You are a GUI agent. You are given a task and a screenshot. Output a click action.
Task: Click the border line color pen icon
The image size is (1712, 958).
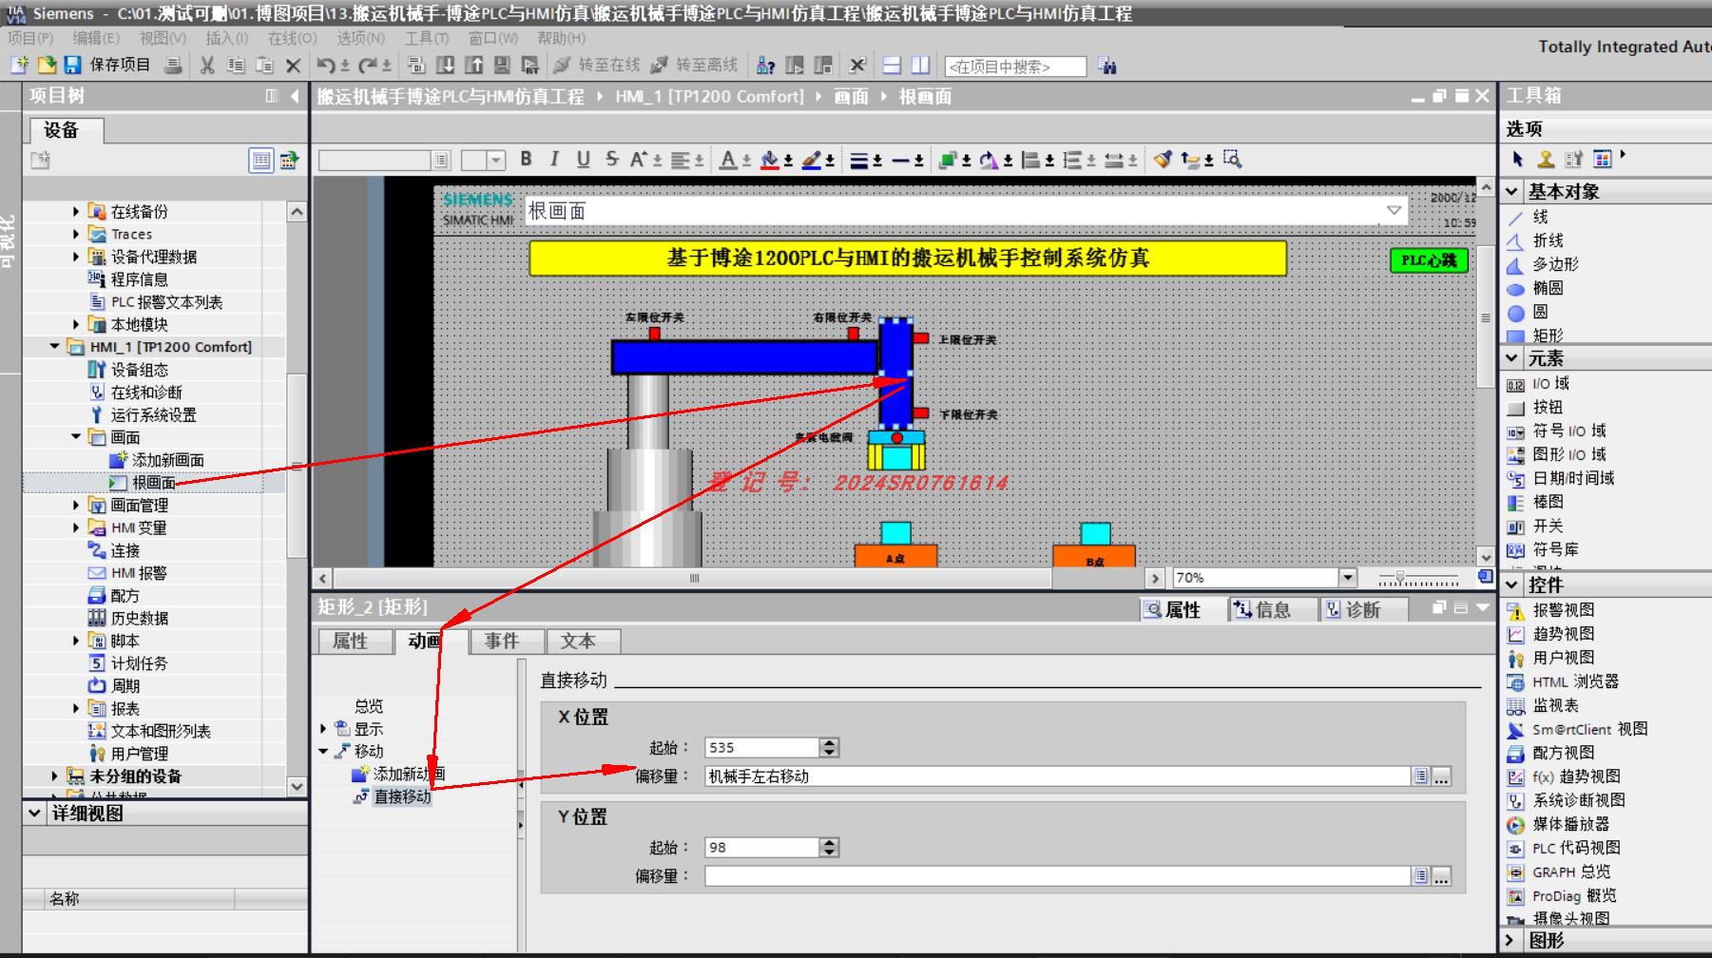click(812, 160)
